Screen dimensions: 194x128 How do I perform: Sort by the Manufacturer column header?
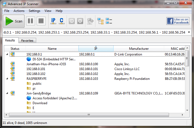point(139,49)
